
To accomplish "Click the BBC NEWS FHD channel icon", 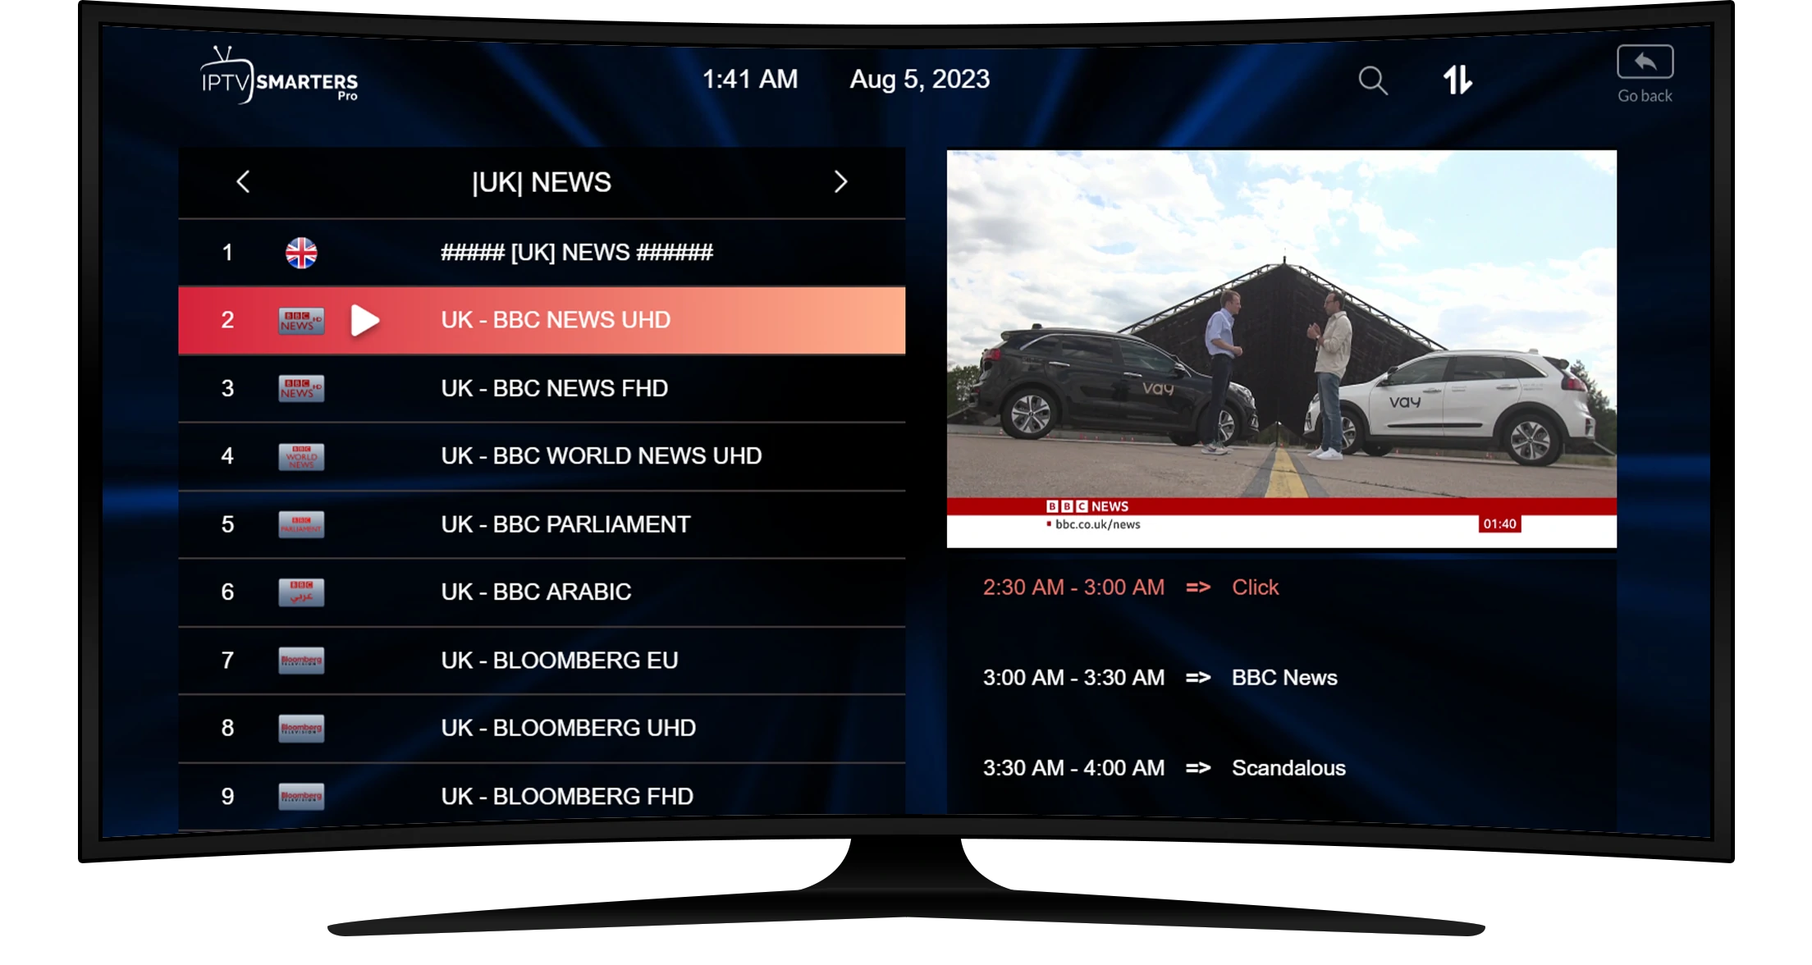I will tap(301, 386).
